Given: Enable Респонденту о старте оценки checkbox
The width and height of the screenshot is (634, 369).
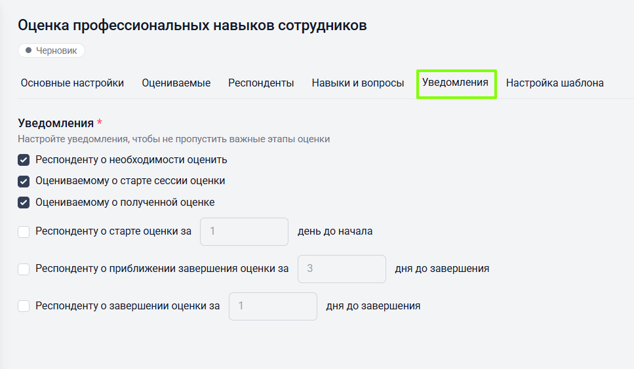Looking at the screenshot, I should [24, 231].
